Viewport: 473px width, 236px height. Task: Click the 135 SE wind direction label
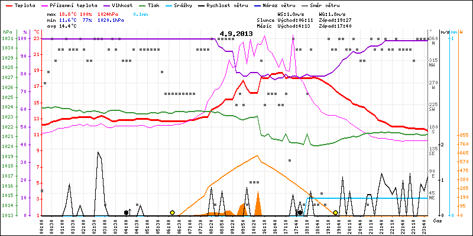tap(433, 151)
